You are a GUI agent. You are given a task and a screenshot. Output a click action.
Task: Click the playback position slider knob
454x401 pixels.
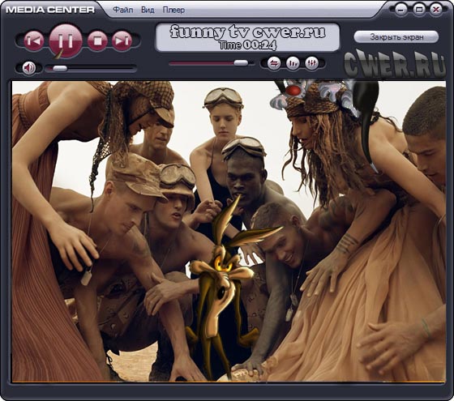pos(241,63)
